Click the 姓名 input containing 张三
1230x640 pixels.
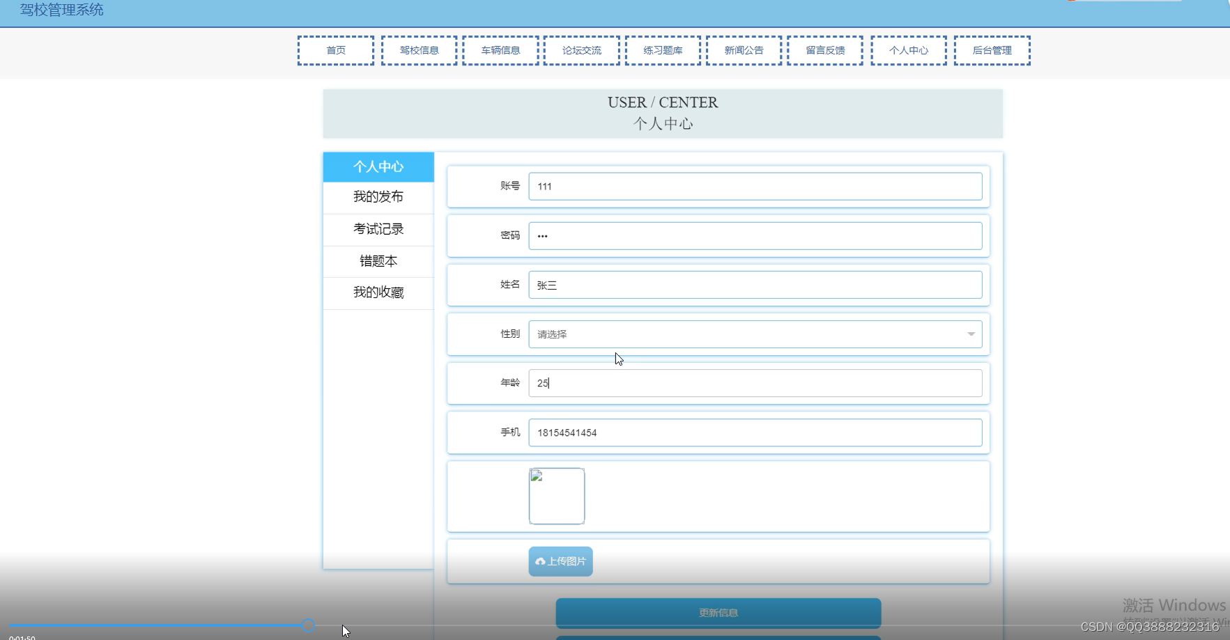tap(755, 285)
